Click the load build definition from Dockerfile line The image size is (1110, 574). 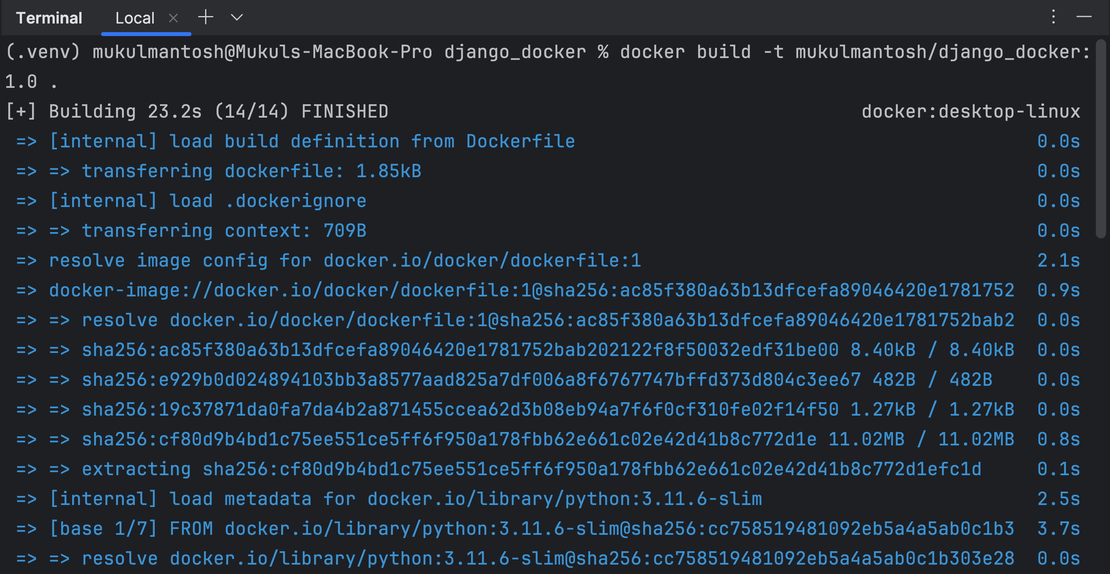pyautogui.click(x=312, y=141)
